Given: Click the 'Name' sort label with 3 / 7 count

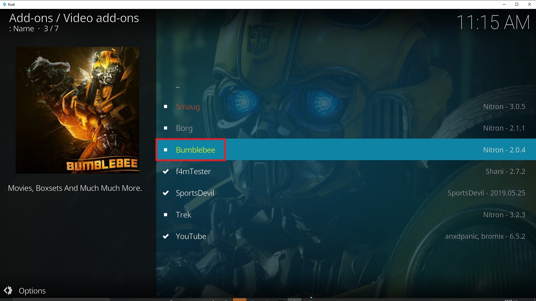Looking at the screenshot, I should click(34, 28).
